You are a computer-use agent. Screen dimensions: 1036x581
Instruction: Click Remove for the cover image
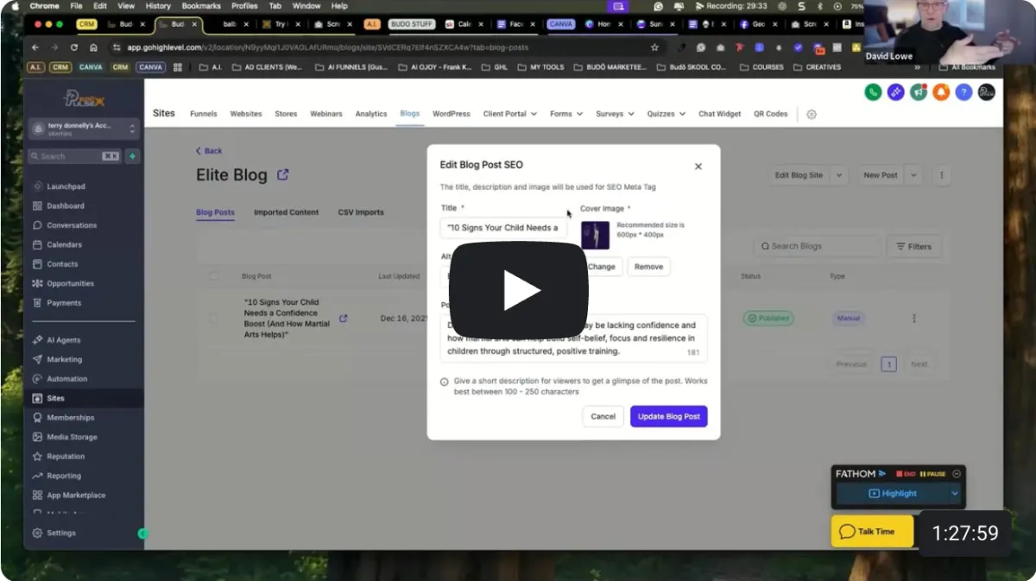648,267
